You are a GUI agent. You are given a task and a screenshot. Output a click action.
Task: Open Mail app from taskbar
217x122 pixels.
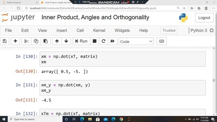(x=105, y=119)
